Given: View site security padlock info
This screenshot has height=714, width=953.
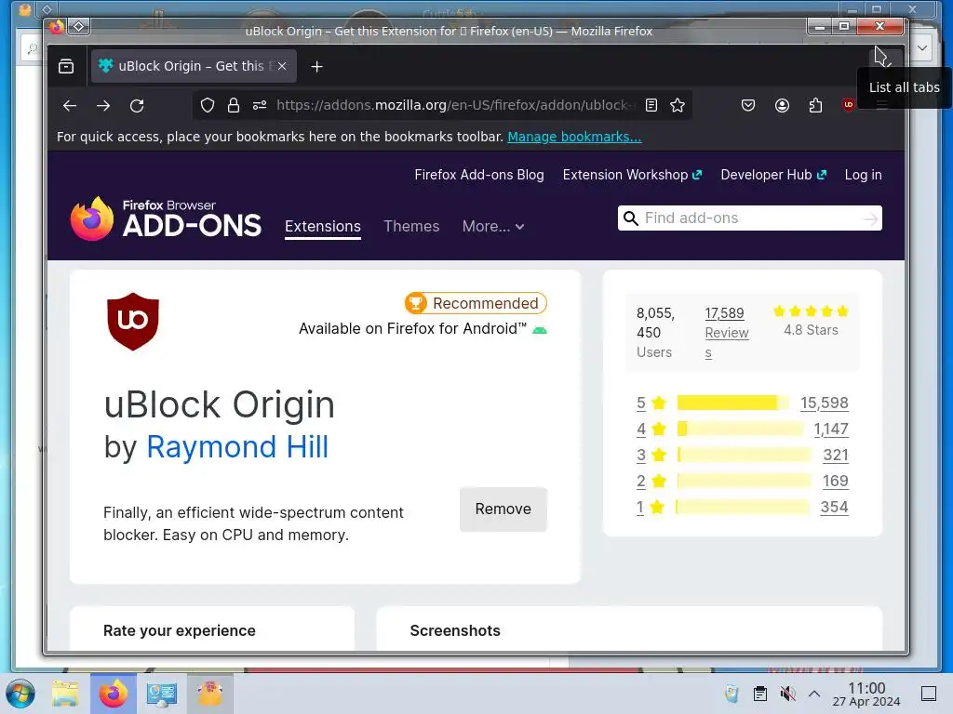Looking at the screenshot, I should pos(234,106).
